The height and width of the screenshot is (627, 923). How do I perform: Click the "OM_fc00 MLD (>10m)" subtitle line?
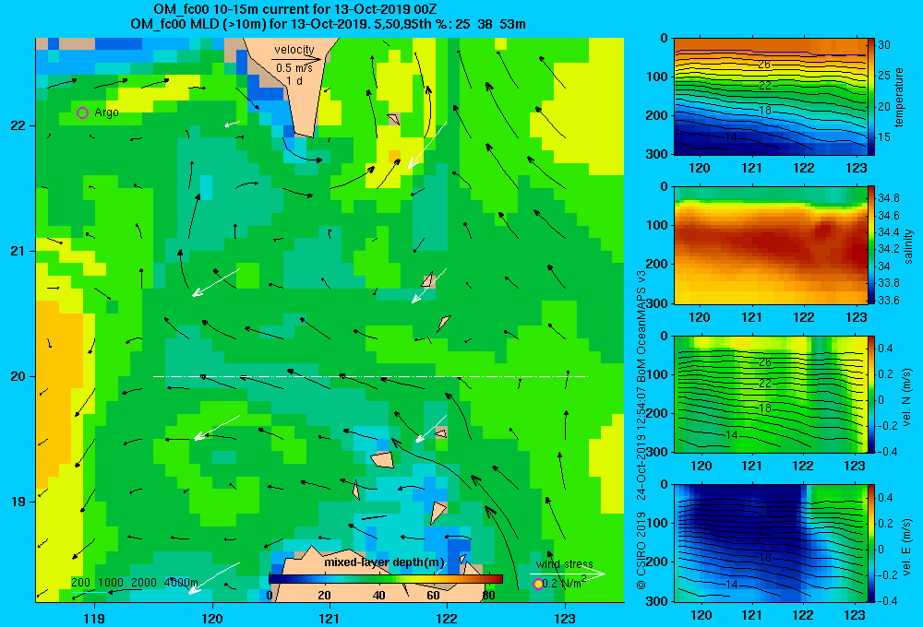pyautogui.click(x=328, y=24)
